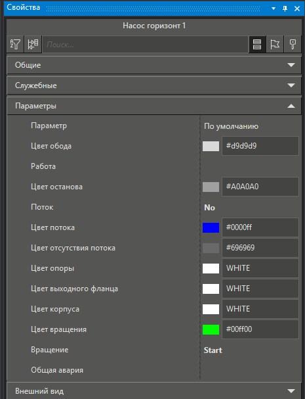The width and height of the screenshot is (305, 399).
Task: Expand the Внешний вид section
Action: [x=154, y=391]
